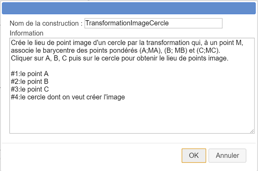Place cursor in the "#1:le point A" line

pyautogui.click(x=30, y=74)
